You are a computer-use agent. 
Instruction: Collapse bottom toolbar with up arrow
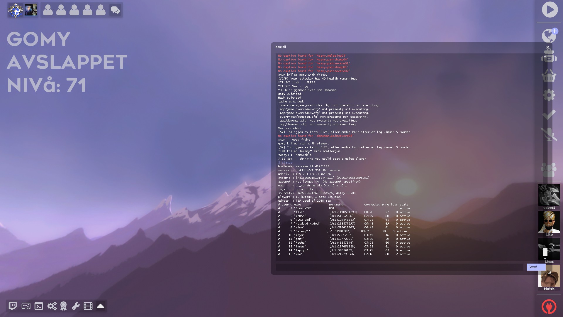pyautogui.click(x=101, y=306)
